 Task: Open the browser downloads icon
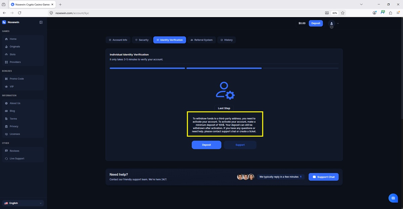(327, 13)
